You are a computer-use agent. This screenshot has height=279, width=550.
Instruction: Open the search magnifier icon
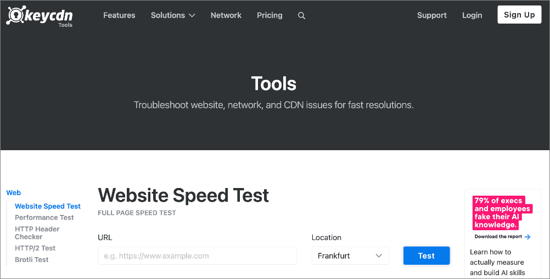[x=301, y=16]
